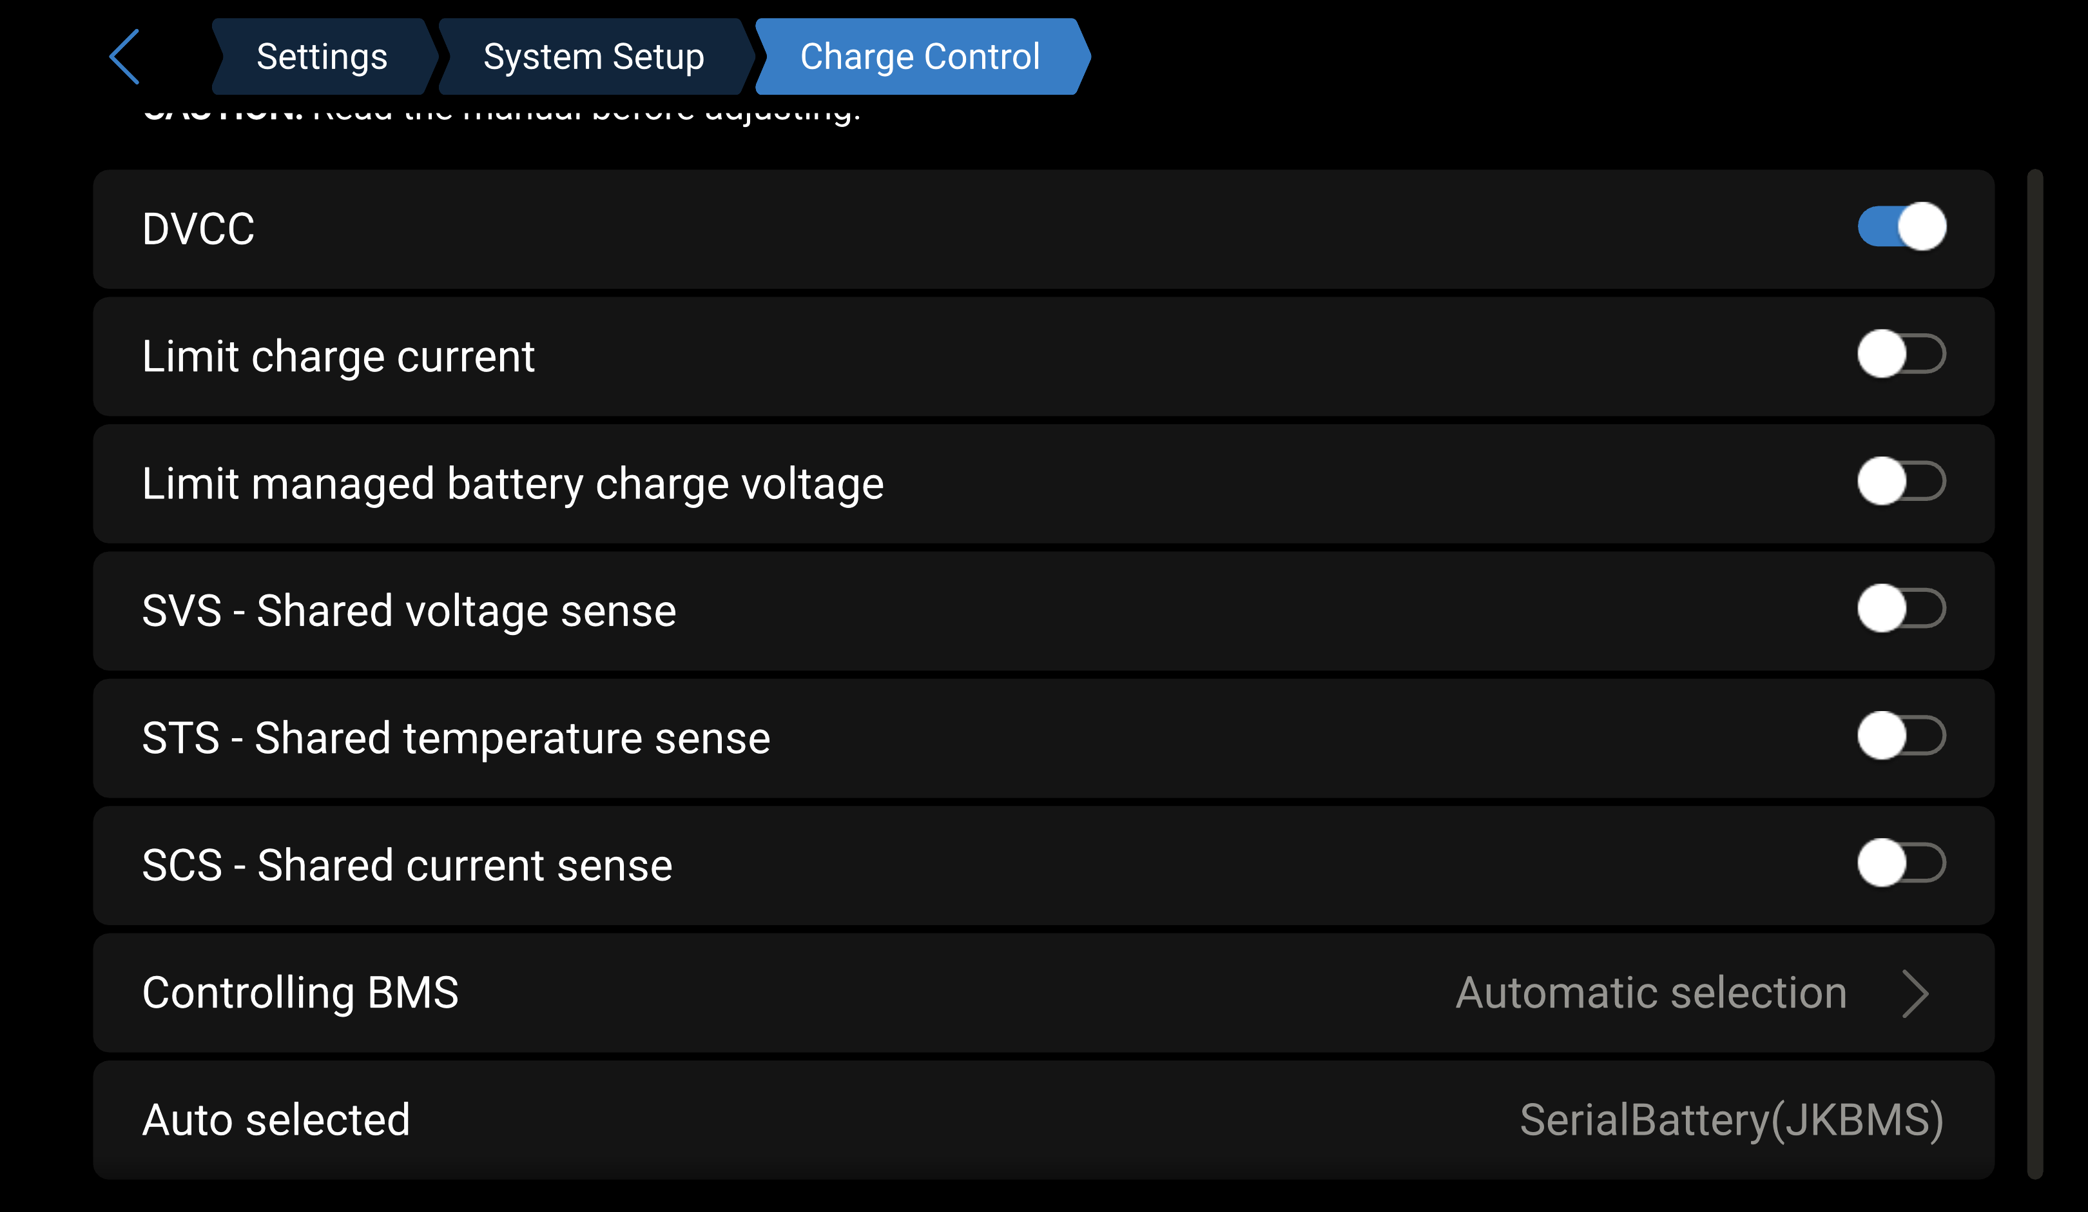Click the vertical scrollbar on the right
This screenshot has height=1212, width=2088.
click(2035, 674)
